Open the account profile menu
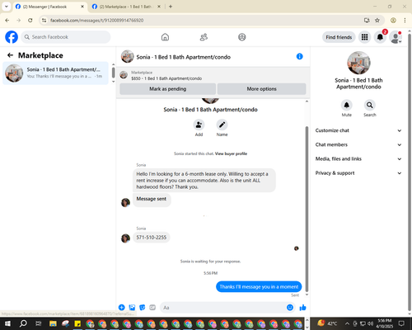Viewport: 412px width, 330px height. [396, 37]
